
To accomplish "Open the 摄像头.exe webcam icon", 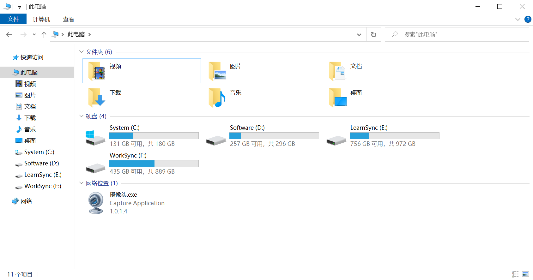I will tap(96, 203).
